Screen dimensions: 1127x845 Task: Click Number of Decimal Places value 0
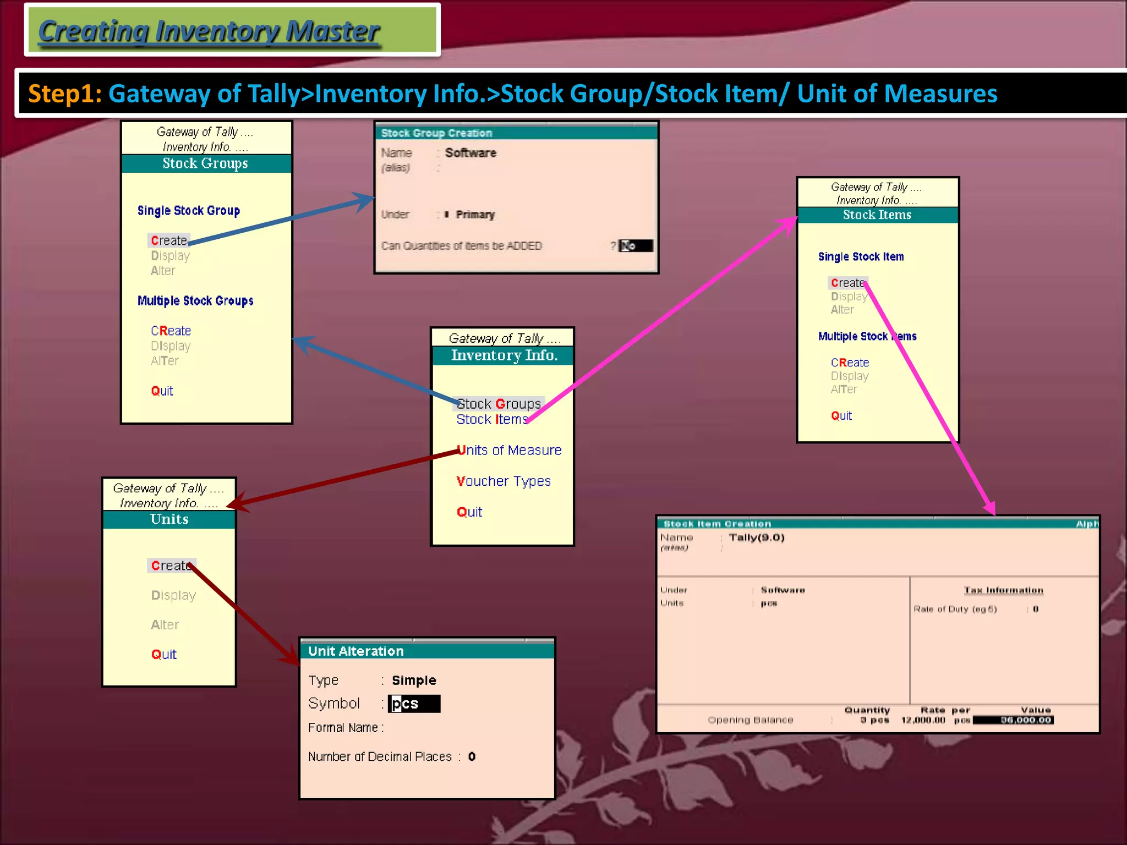pyautogui.click(x=472, y=756)
